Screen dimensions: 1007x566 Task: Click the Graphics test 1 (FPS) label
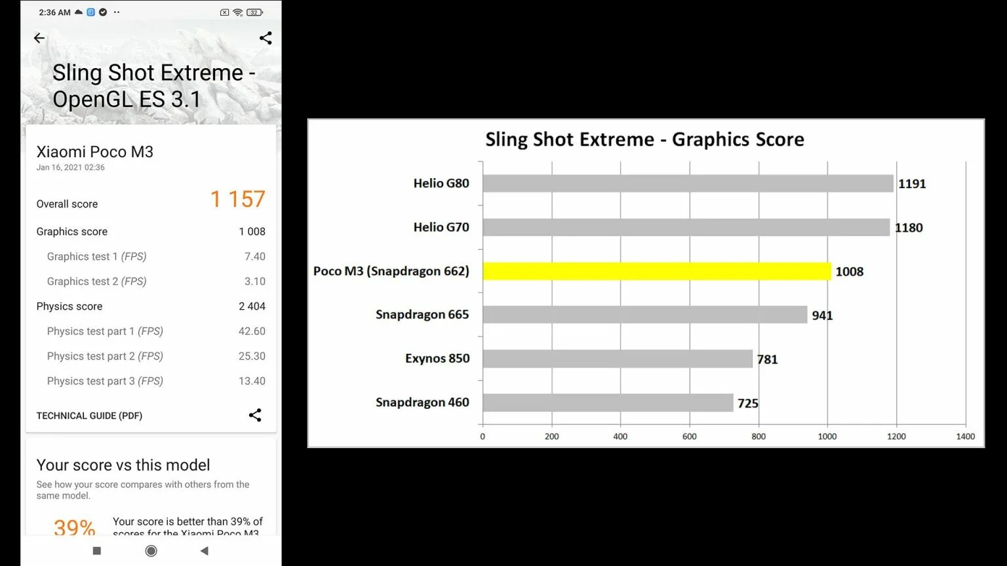point(96,257)
